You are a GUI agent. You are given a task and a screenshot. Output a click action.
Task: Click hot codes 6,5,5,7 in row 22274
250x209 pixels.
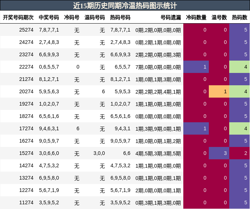pyautogui.click(x=122, y=67)
